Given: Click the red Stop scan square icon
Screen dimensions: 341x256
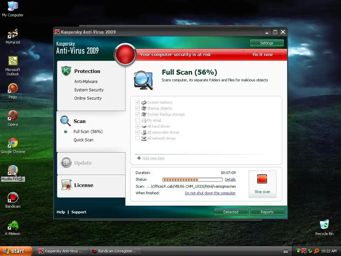Looking at the screenshot, I should click(262, 179).
